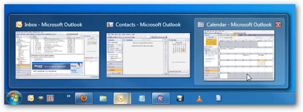Click the alien skull taskbar icon
The image size is (303, 112).
180,98
